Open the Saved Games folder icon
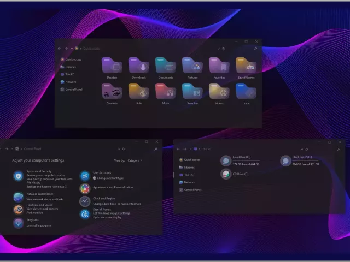 (246, 65)
